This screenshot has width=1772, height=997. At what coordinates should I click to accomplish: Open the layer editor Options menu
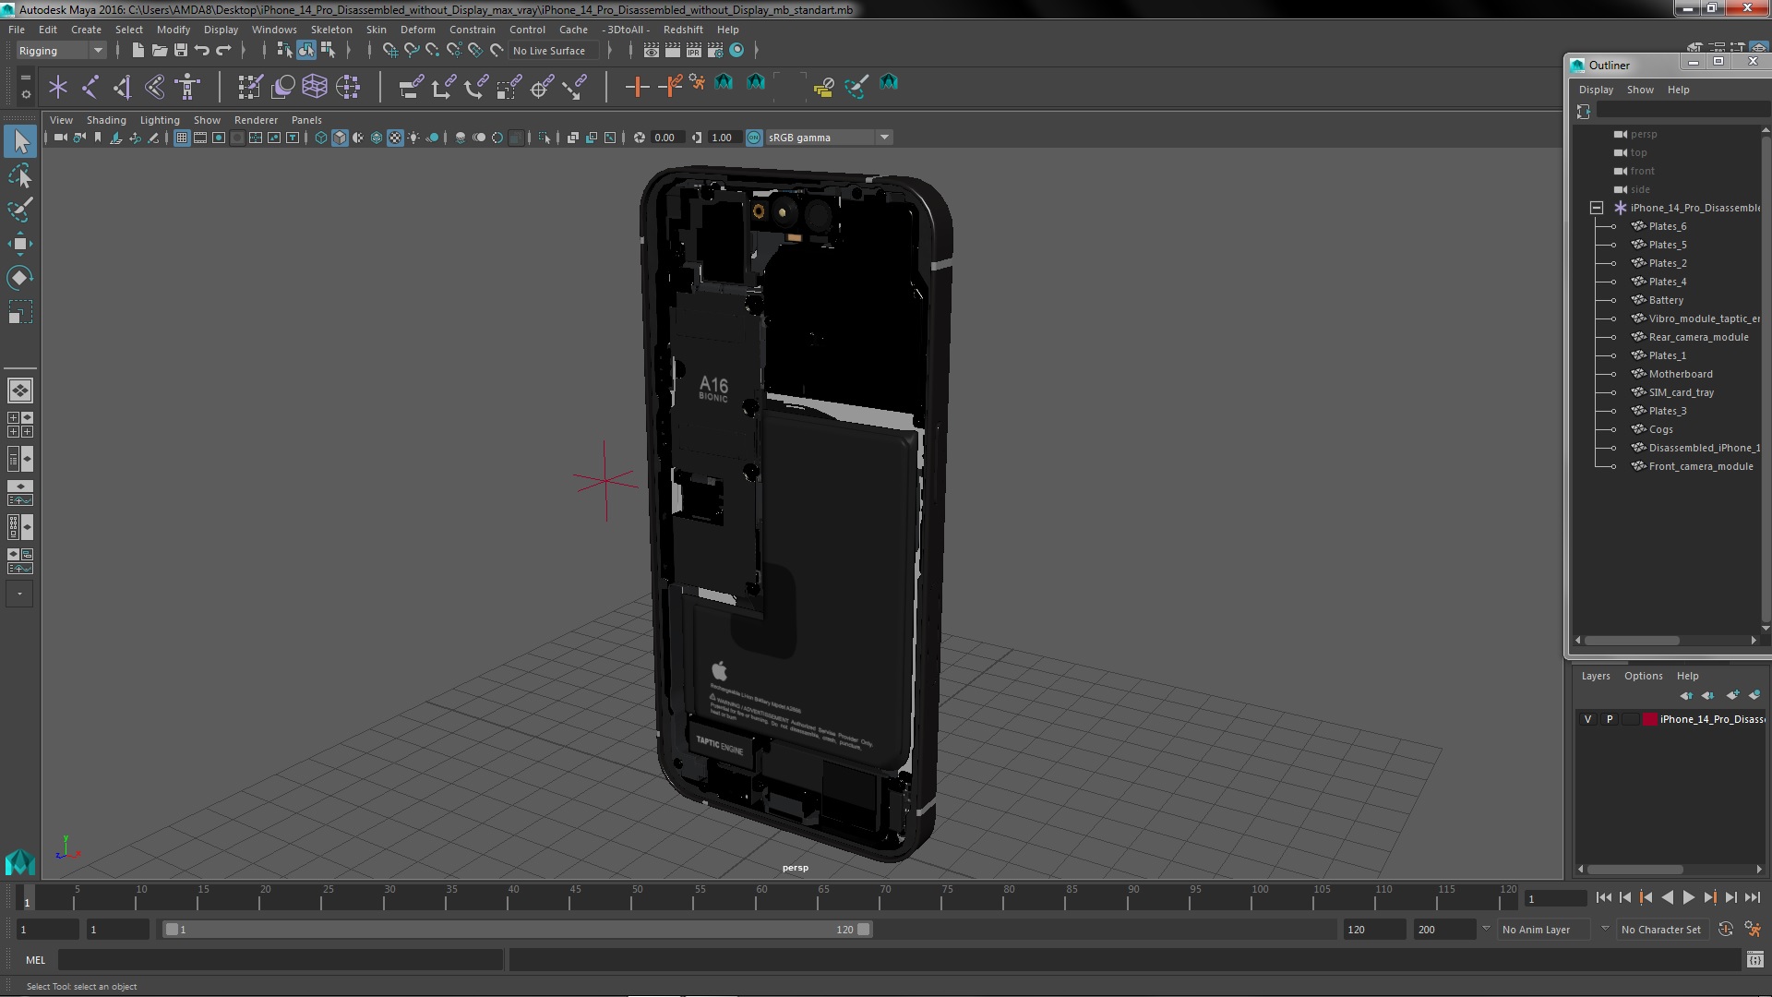(x=1643, y=676)
